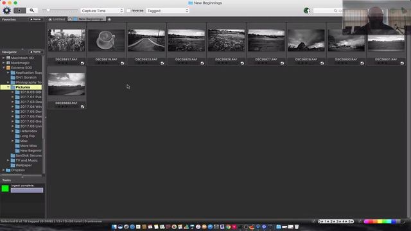The height and width of the screenshot is (231, 411).
Task: Open the Tagged filter dropdown
Action: [x=168, y=11]
